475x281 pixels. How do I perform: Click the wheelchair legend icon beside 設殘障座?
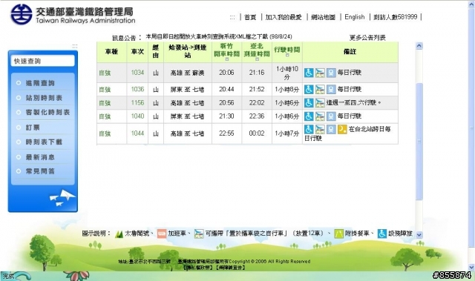tap(382, 234)
